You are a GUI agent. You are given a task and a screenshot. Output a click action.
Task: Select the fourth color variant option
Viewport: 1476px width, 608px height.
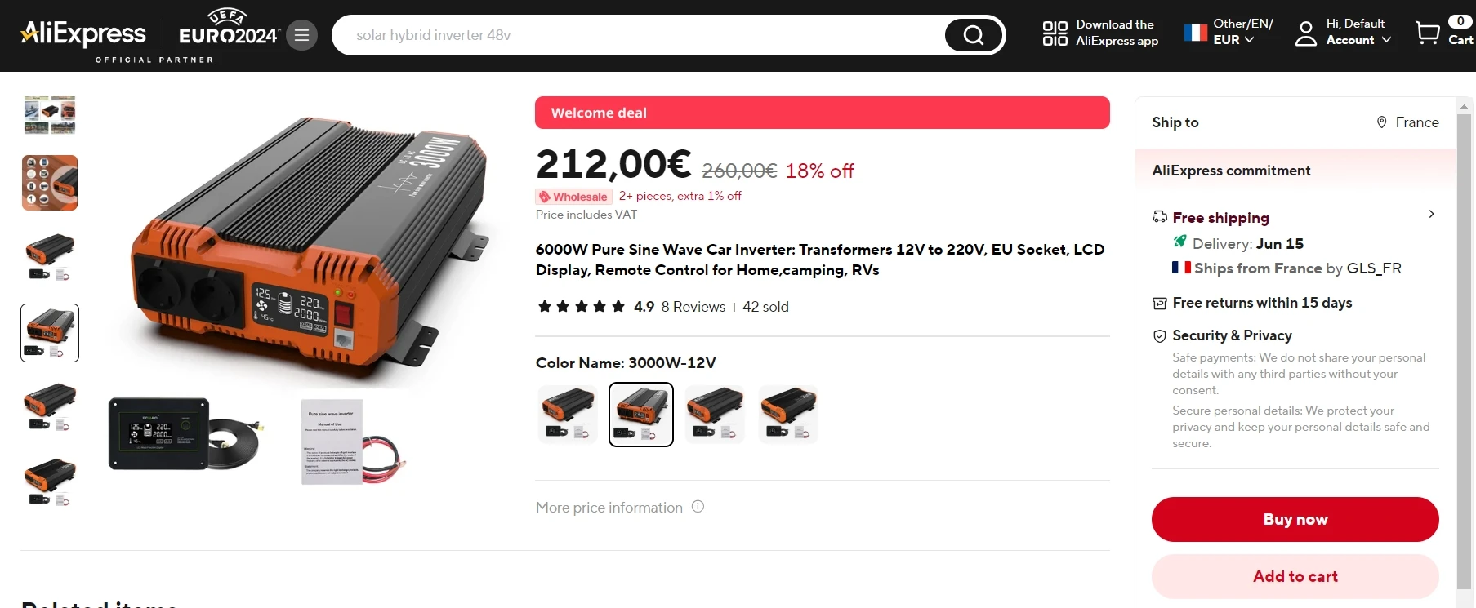[x=788, y=415]
